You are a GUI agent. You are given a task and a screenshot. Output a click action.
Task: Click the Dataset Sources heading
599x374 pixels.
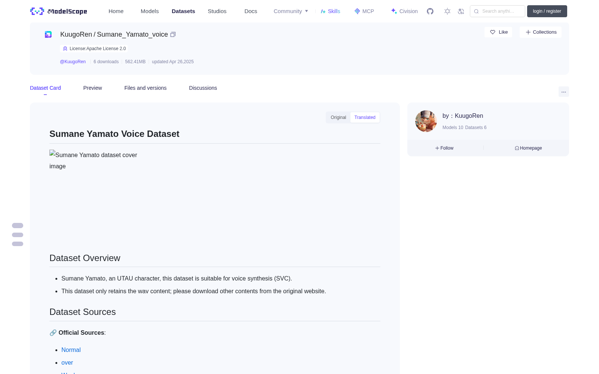[82, 312]
